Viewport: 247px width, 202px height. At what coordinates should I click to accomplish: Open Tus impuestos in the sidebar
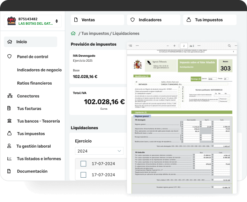31,134
